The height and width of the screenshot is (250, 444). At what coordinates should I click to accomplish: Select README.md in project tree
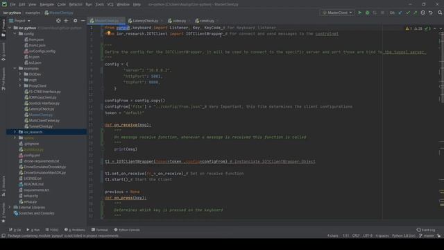(31, 184)
